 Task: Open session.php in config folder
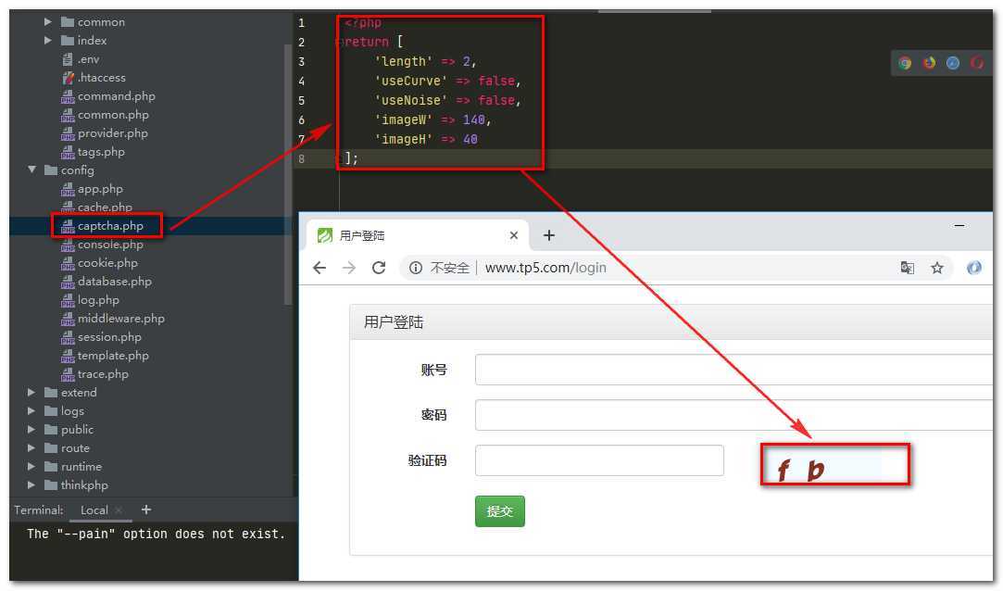[109, 338]
